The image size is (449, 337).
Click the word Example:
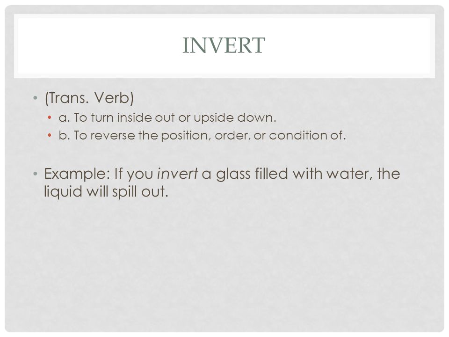pos(77,174)
